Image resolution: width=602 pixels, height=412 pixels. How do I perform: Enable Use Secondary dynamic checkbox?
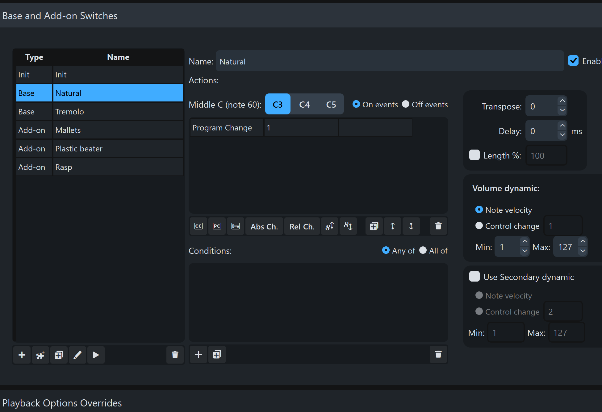click(474, 277)
